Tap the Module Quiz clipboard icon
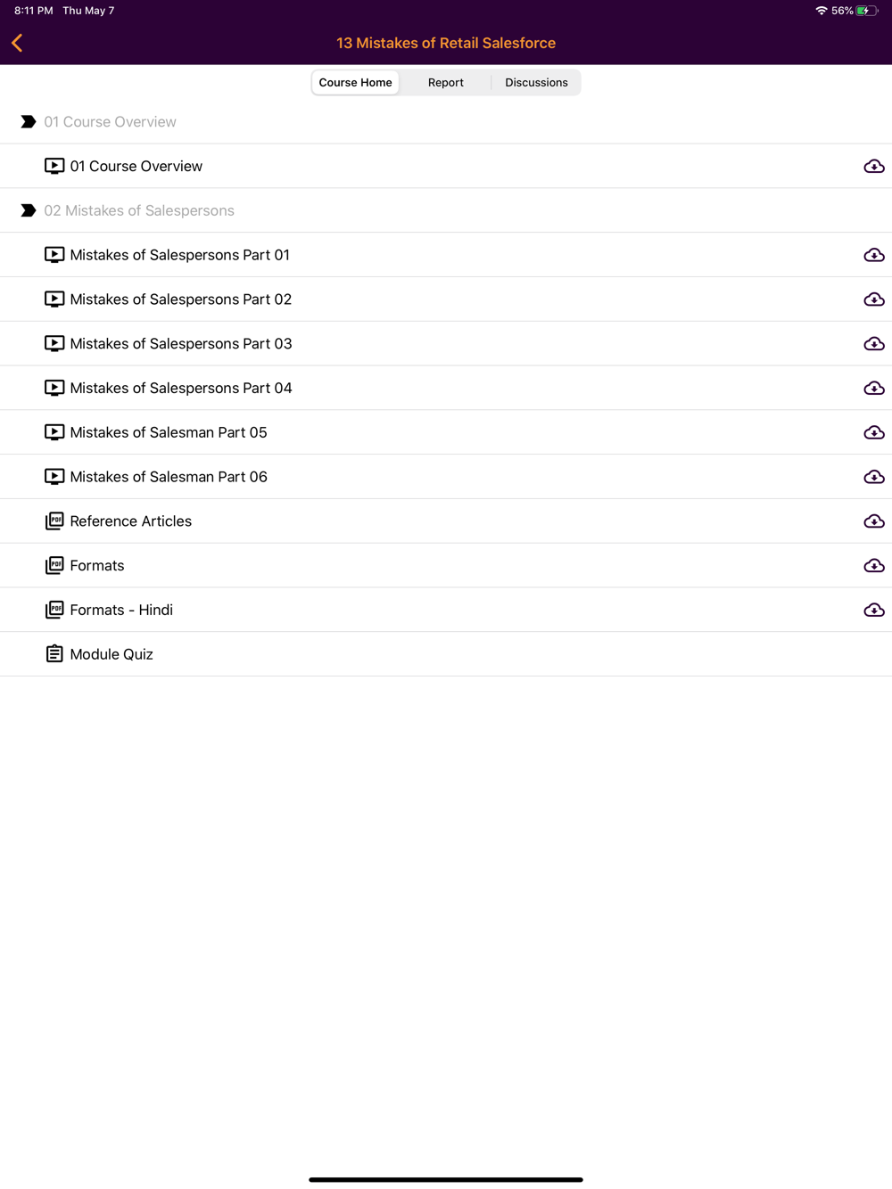The height and width of the screenshot is (1189, 892). click(54, 654)
